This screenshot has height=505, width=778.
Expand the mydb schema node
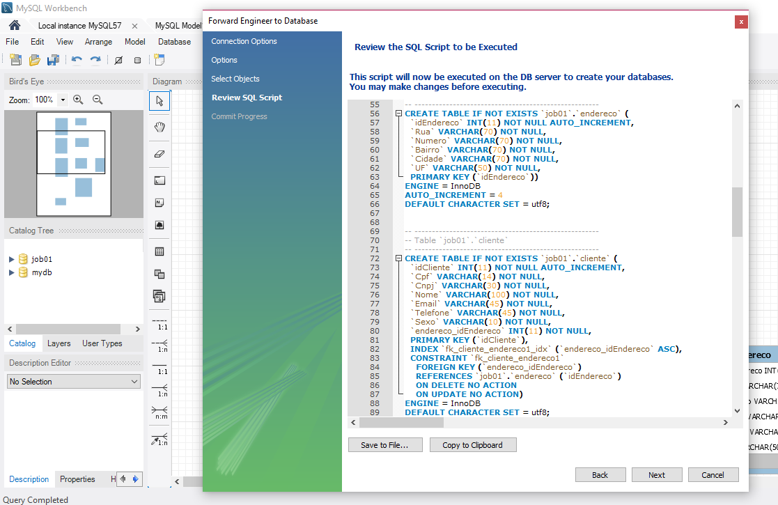click(x=11, y=272)
